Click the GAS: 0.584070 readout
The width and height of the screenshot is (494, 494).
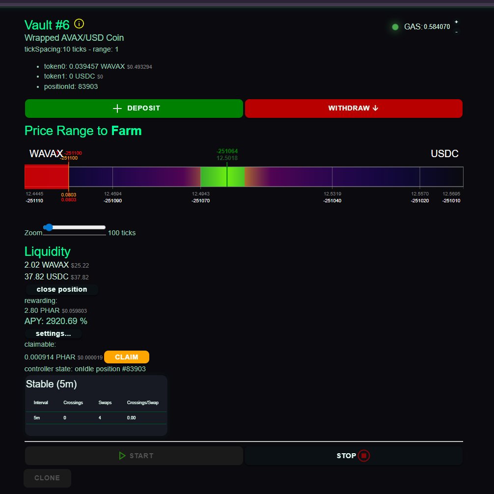[x=427, y=27]
